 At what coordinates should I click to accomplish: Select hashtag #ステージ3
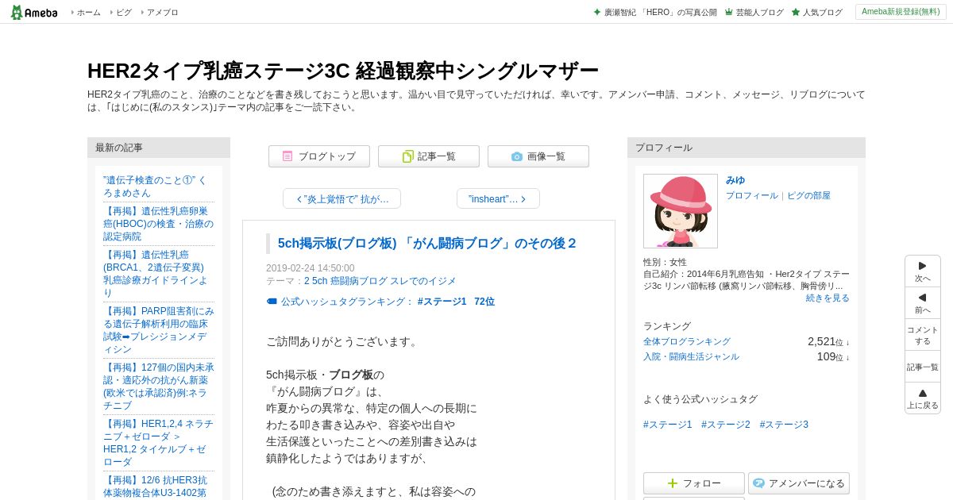[x=784, y=425]
